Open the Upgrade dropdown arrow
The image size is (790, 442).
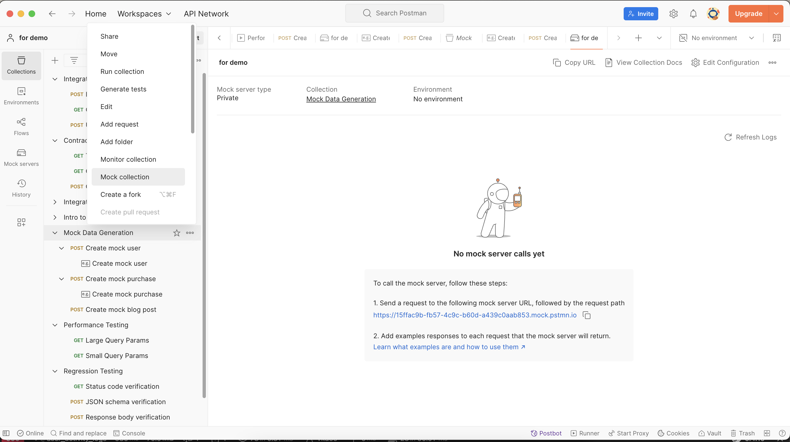776,14
